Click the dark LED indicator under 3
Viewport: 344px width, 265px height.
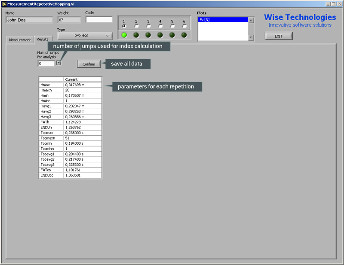pyautogui.click(x=148, y=35)
